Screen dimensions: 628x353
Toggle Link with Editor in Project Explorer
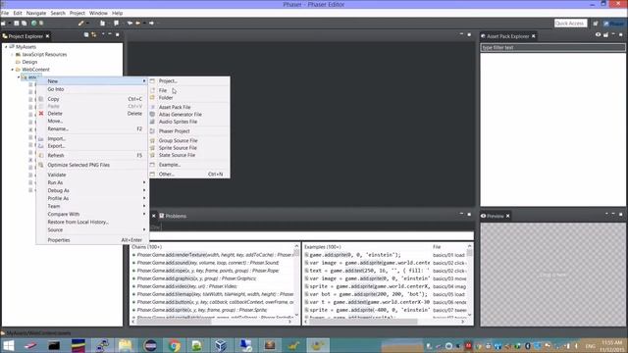click(94, 35)
